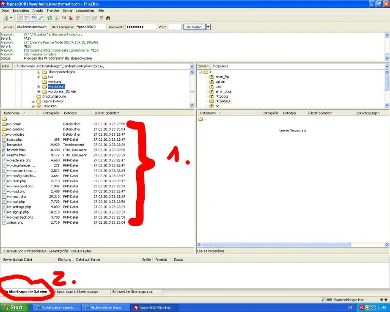Reconnect to last server icon
The width and height of the screenshot is (390, 312).
78,18
